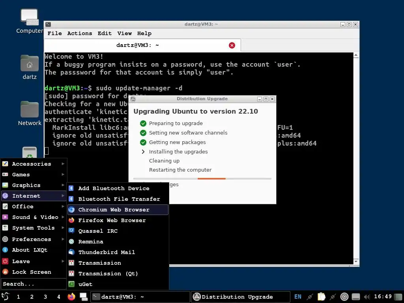Switch to dartz@VM3 terminal taskbar button
404x303 pixels.
pyautogui.click(x=140, y=297)
